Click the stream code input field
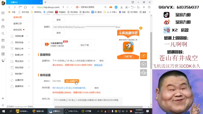 [87, 27]
